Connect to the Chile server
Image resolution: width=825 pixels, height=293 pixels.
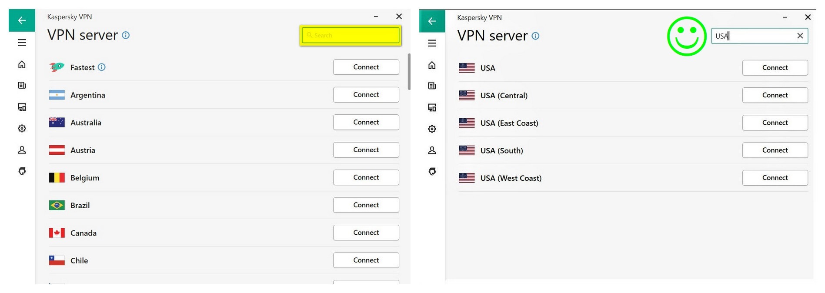366,260
